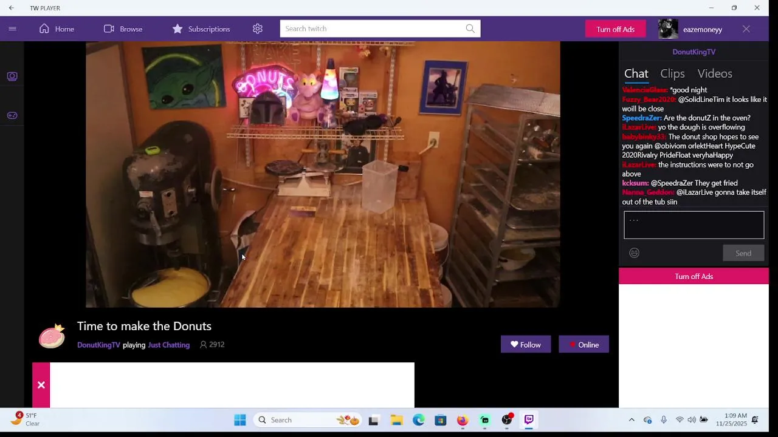Click the magnifier search icon

(470, 29)
